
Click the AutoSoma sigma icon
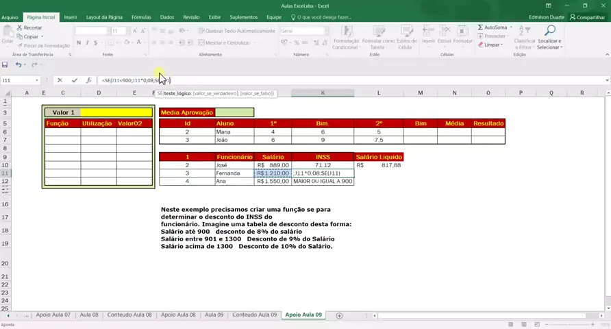coord(481,27)
